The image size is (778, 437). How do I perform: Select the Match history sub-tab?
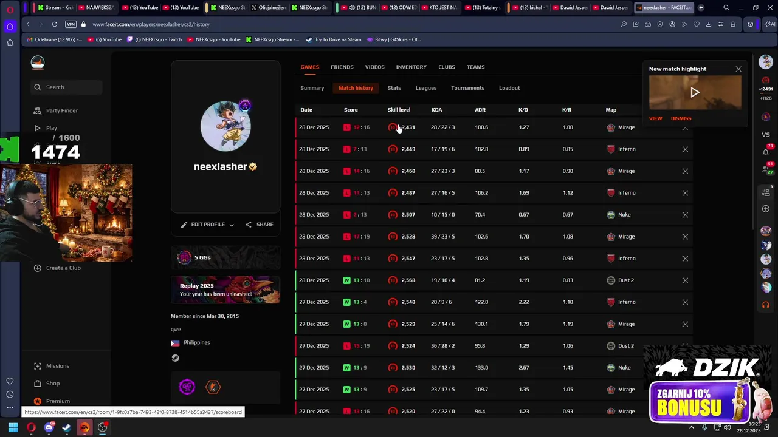[356, 88]
